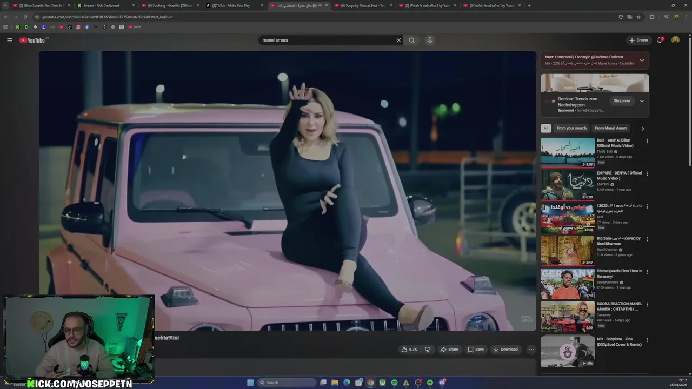The width and height of the screenshot is (692, 389).
Task: Switch to 'Souya by Youssef.Best' tab
Action: pyautogui.click(x=363, y=5)
